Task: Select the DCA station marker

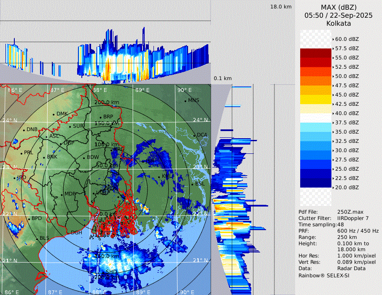Action: 195,135
